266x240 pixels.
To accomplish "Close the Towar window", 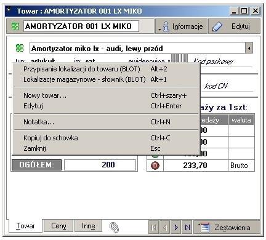I will tap(256, 10).
